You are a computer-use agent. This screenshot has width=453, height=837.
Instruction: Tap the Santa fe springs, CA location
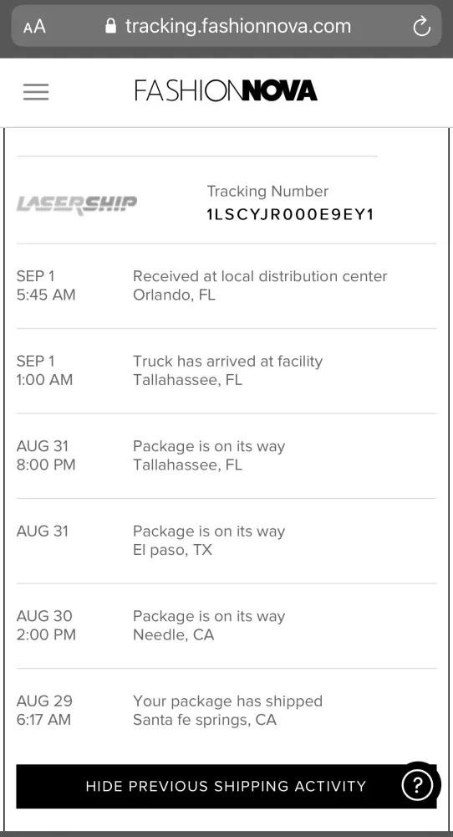(205, 720)
